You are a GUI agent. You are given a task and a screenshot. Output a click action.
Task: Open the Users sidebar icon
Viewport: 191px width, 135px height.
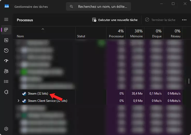6,71
